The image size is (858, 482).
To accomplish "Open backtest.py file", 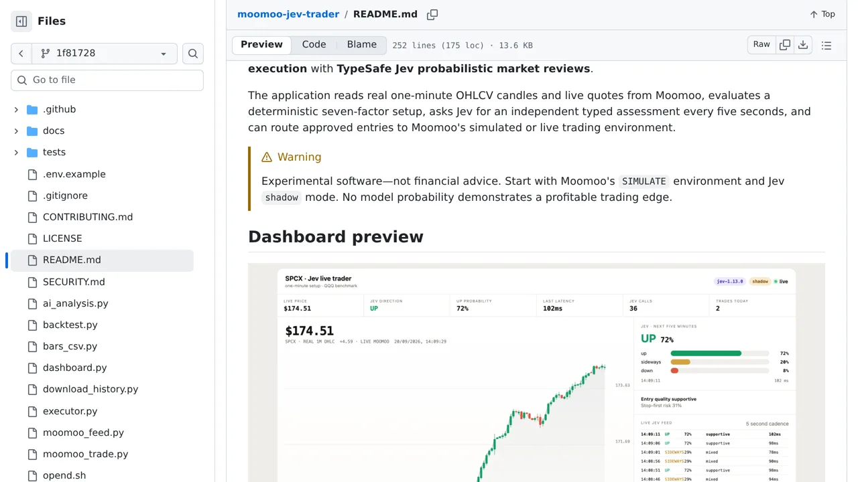I will click(x=70, y=325).
